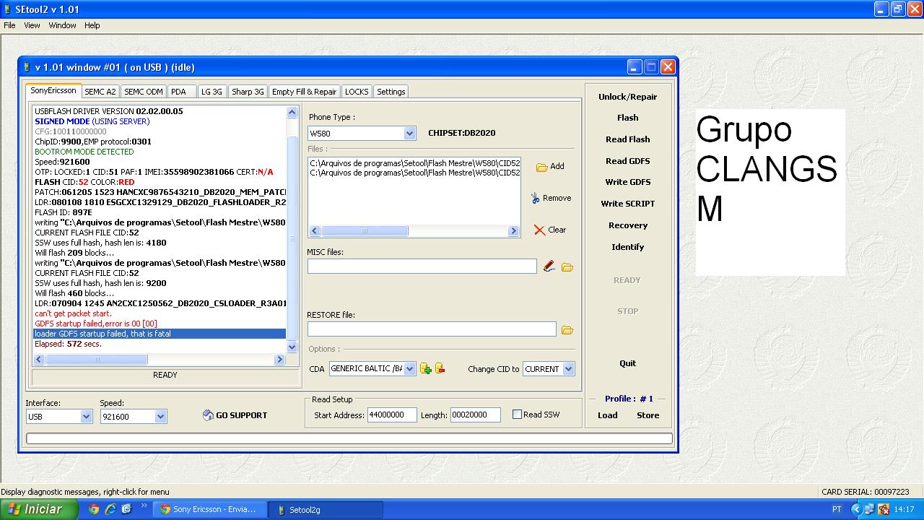Select the Setool2g taskbar item
Image resolution: width=924 pixels, height=520 pixels.
tap(325, 509)
